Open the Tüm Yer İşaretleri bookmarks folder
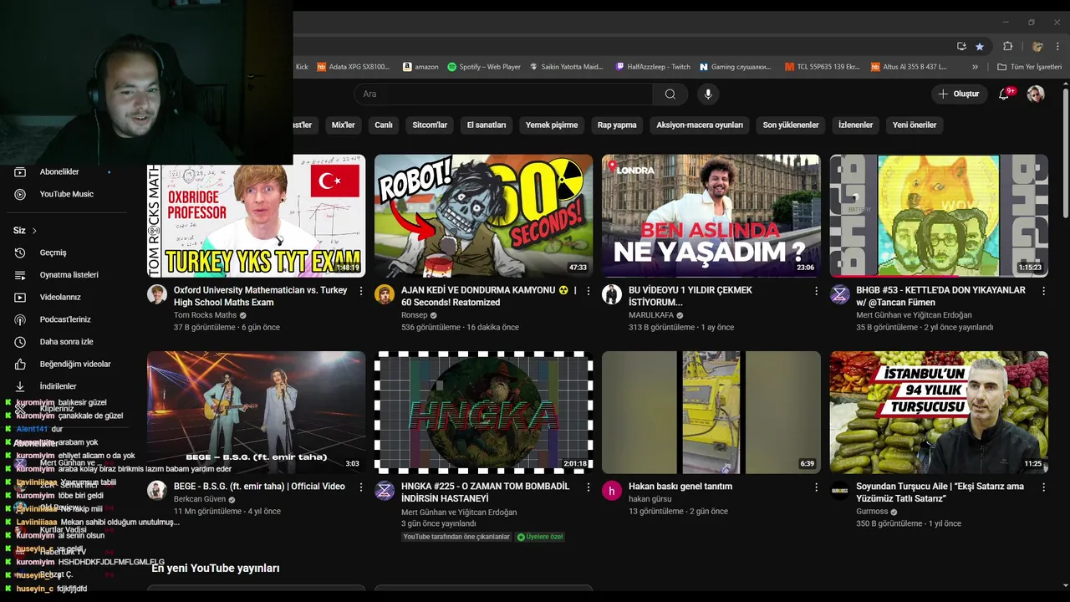The width and height of the screenshot is (1070, 602). [1029, 67]
